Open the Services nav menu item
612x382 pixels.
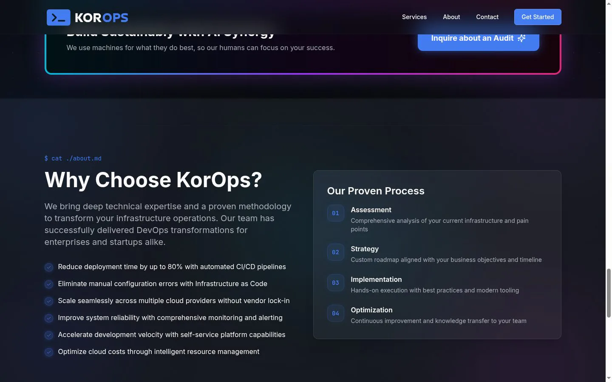[414, 17]
